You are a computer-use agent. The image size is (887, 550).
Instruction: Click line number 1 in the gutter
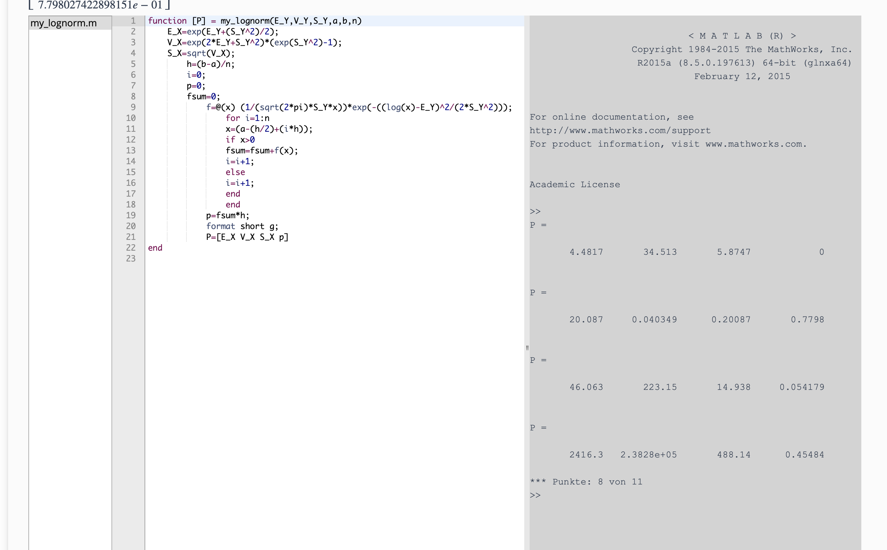point(133,21)
